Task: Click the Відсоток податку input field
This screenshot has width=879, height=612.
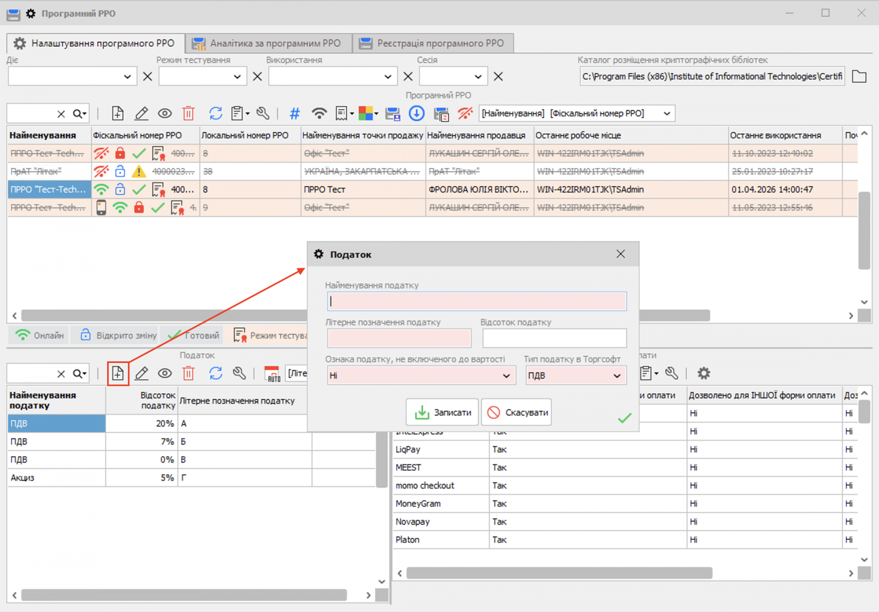Action: pos(554,338)
